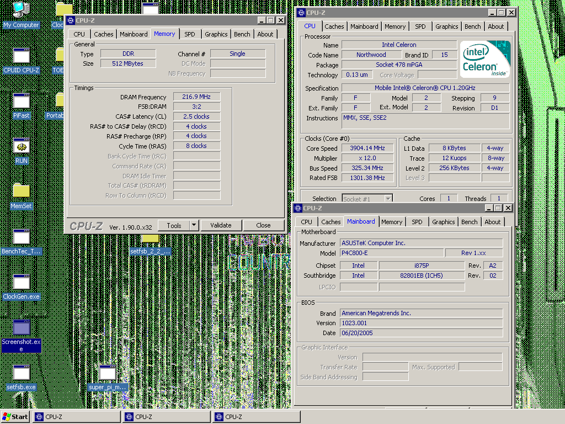Click the motherboard Model P4C800-E field
The height and width of the screenshot is (424, 565).
392,253
